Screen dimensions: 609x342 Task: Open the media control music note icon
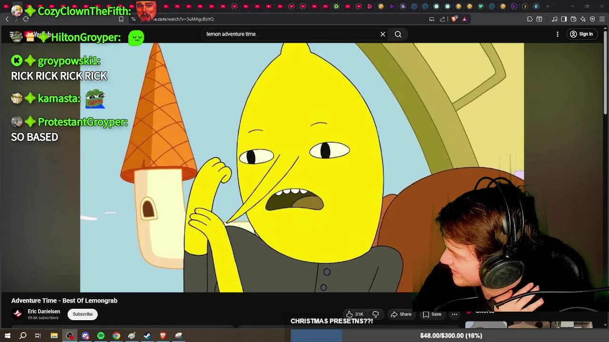(x=554, y=19)
